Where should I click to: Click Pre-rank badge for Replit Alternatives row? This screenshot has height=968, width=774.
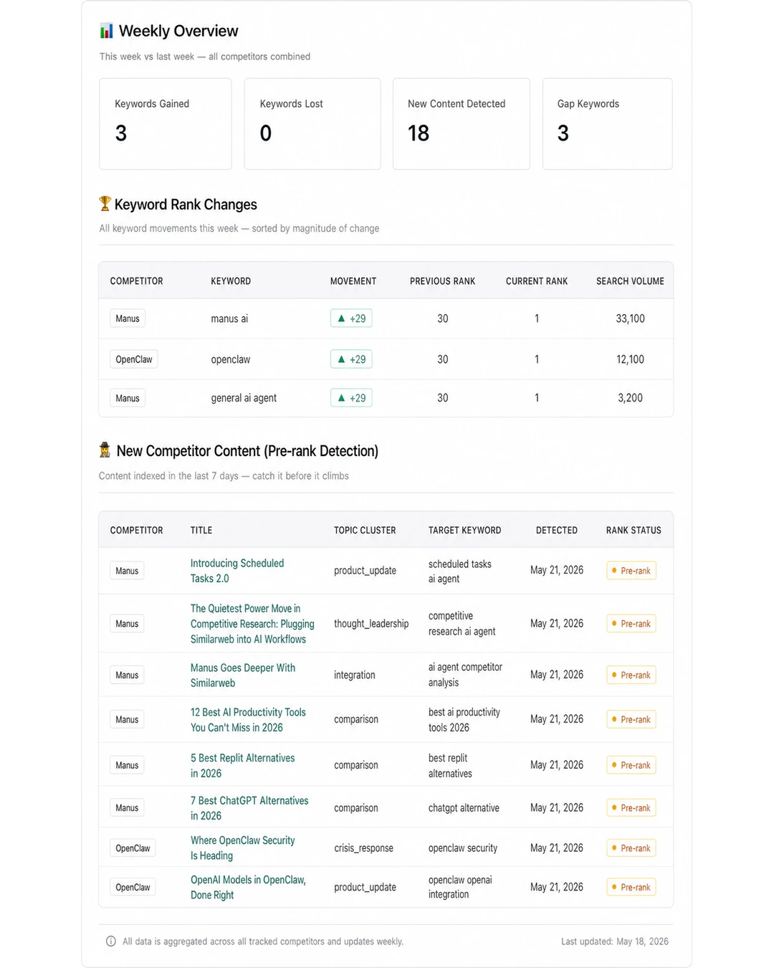[631, 766]
